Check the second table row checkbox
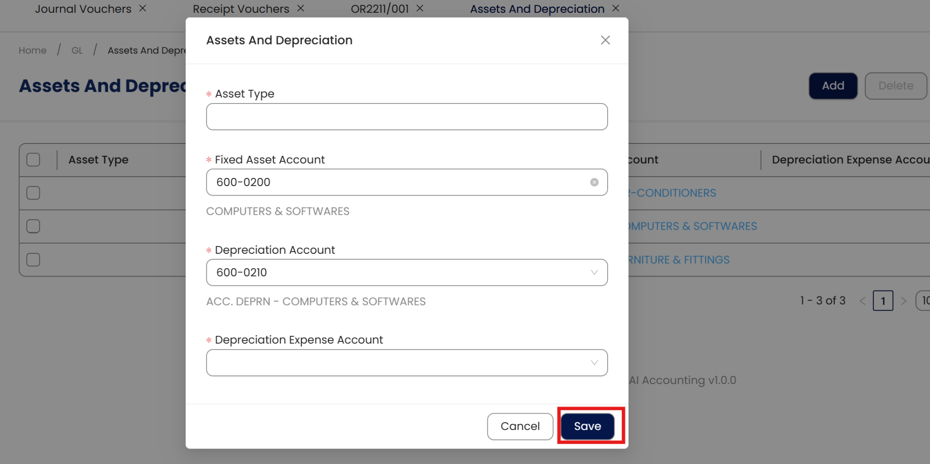Viewport: 930px width, 464px height. (33, 226)
